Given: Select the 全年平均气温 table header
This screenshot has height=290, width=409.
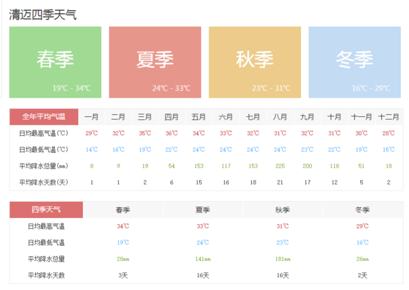Looking at the screenshot, I should 44,117.
